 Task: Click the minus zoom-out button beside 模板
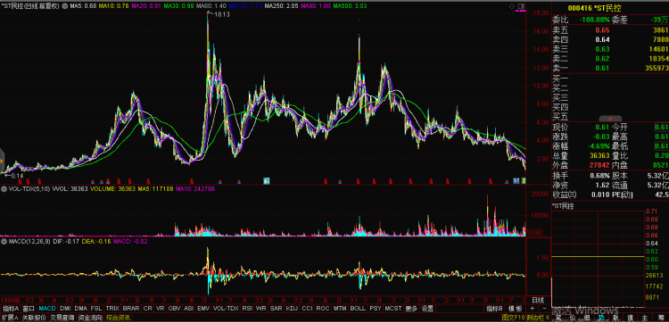pos(544,309)
